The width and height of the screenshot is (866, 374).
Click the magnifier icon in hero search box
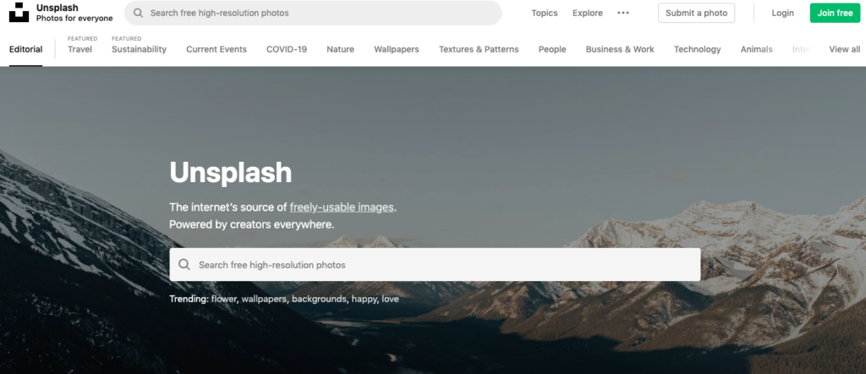[x=184, y=265]
